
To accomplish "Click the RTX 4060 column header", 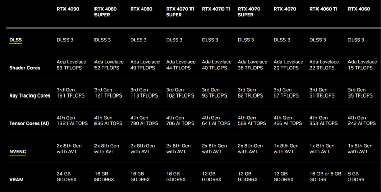I will [x=359, y=9].
